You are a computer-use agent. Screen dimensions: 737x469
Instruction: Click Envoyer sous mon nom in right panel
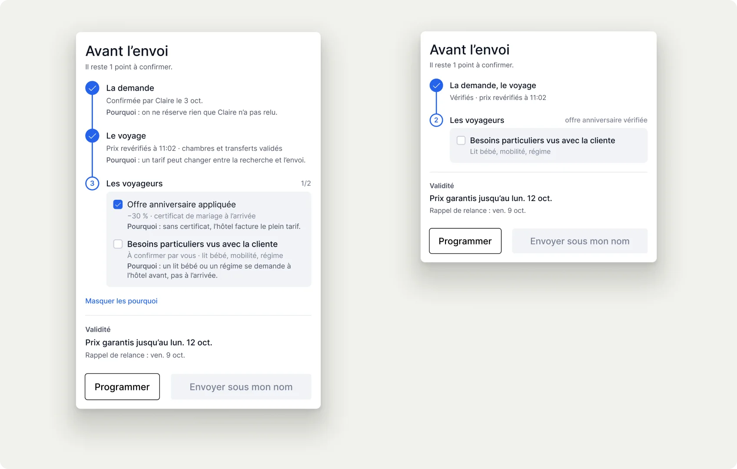580,241
